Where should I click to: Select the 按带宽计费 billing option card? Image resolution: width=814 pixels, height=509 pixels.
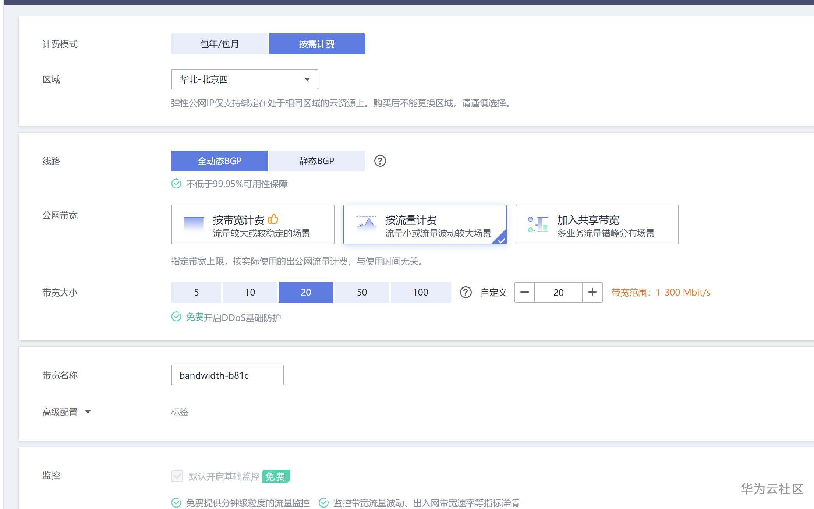252,225
